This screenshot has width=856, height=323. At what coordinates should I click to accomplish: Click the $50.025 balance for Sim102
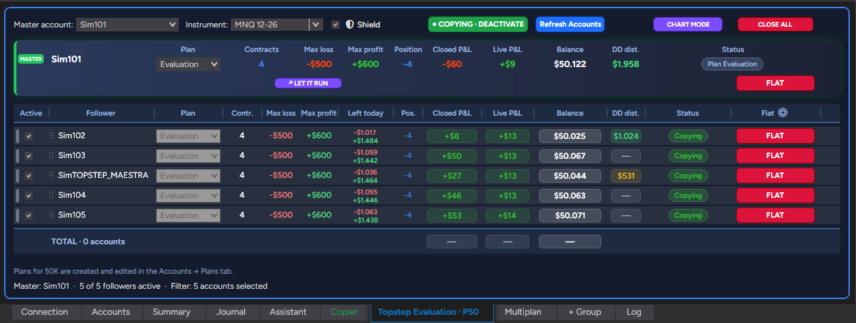coord(570,136)
